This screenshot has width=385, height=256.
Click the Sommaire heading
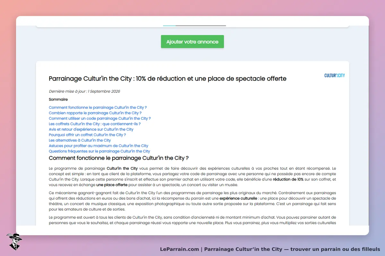58,100
